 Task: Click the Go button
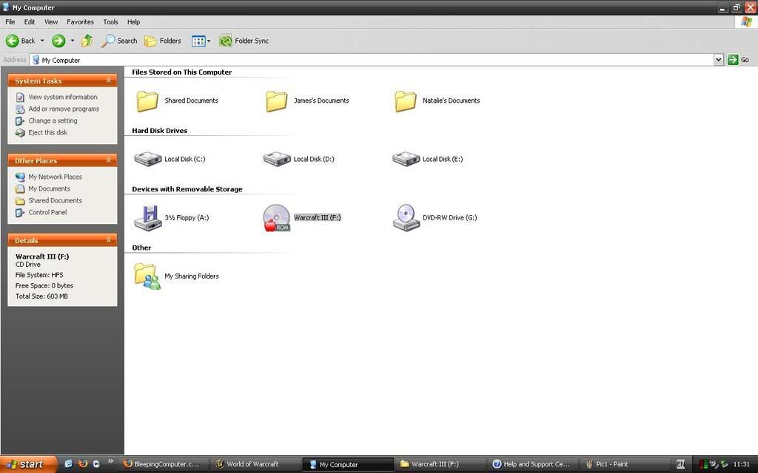point(739,60)
